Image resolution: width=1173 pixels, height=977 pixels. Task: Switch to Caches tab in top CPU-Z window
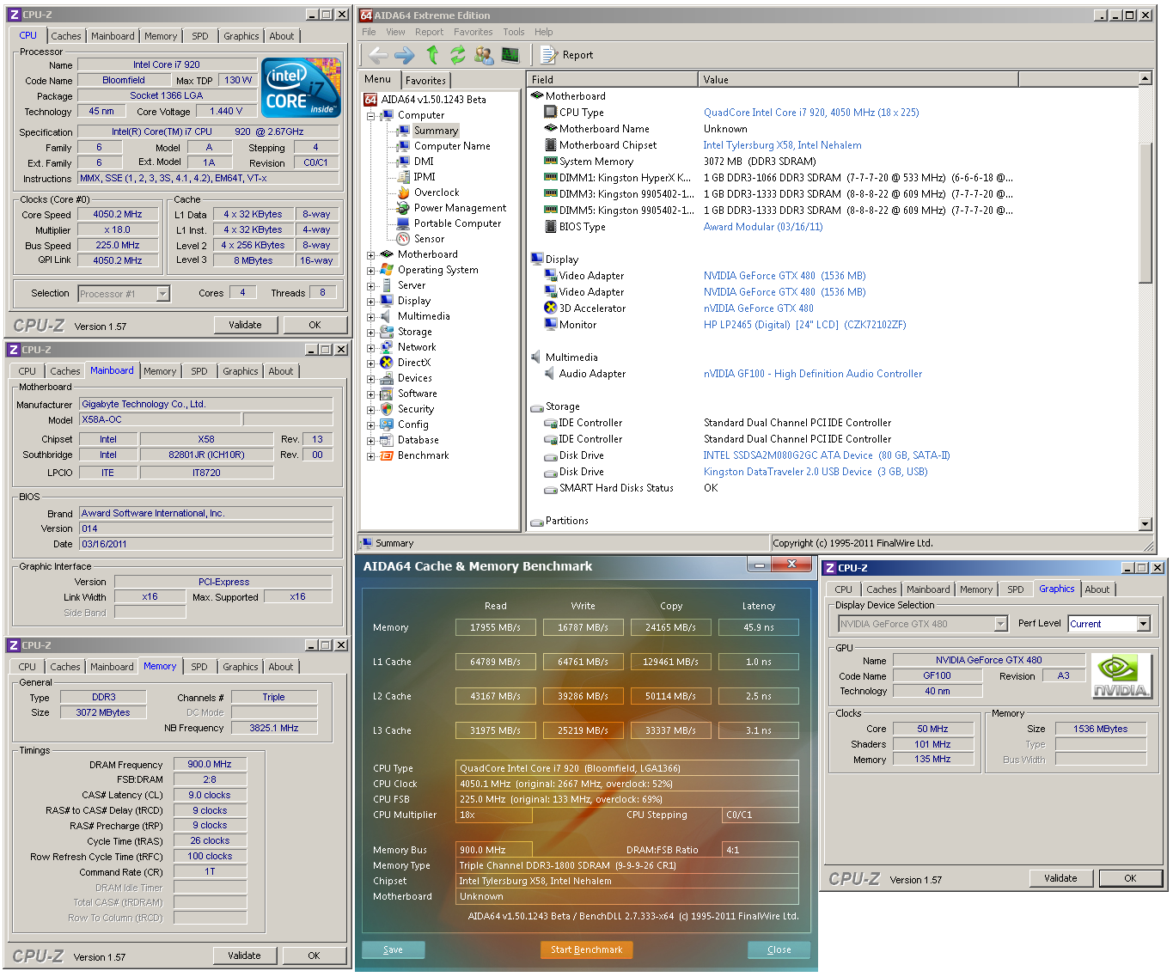coord(65,36)
